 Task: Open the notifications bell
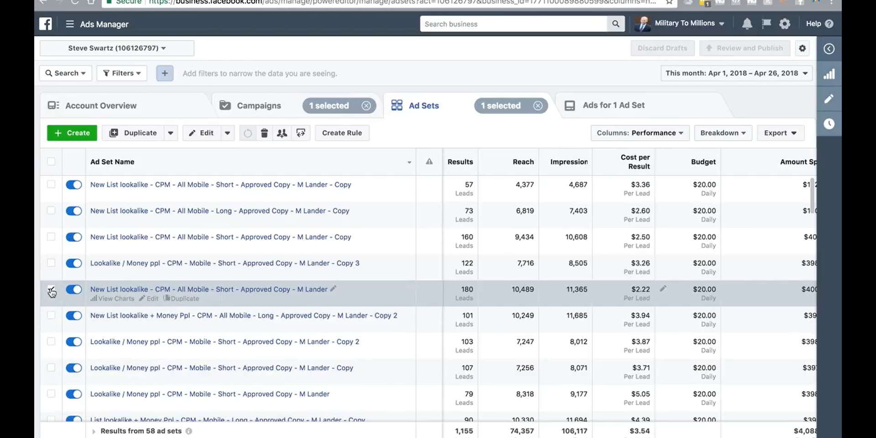tap(747, 24)
